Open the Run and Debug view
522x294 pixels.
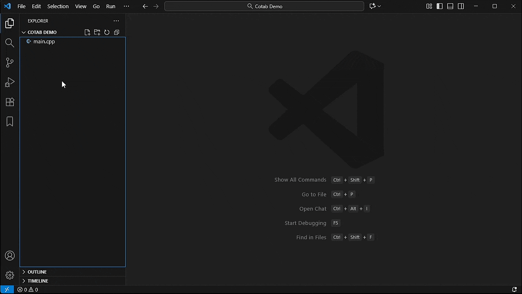click(x=9, y=82)
